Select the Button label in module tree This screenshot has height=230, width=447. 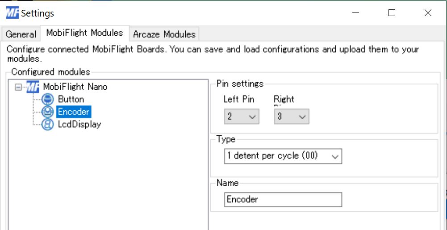(x=71, y=100)
